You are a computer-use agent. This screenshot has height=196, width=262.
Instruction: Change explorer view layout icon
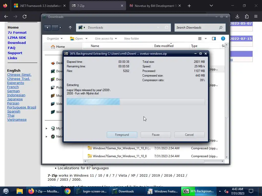pos(200,39)
